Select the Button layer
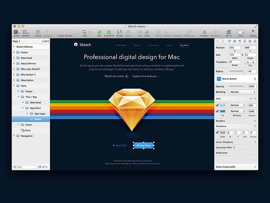The image size is (270, 203). [x=31, y=119]
